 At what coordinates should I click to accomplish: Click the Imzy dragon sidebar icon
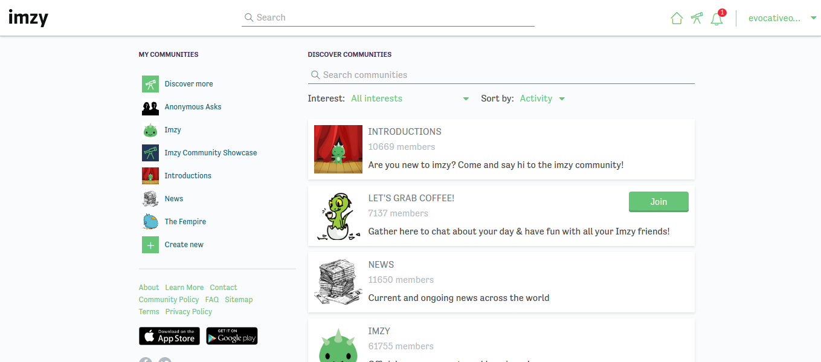[x=150, y=130]
